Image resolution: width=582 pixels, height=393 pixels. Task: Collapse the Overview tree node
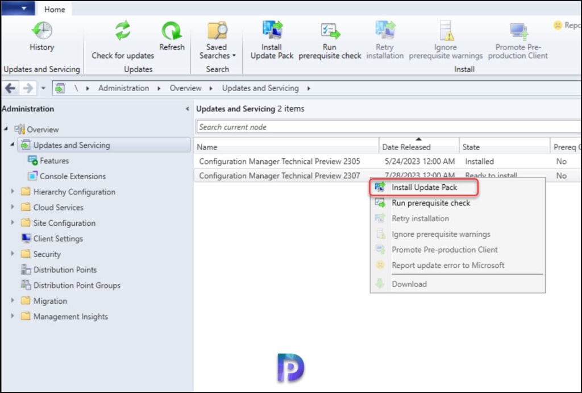[x=6, y=129]
